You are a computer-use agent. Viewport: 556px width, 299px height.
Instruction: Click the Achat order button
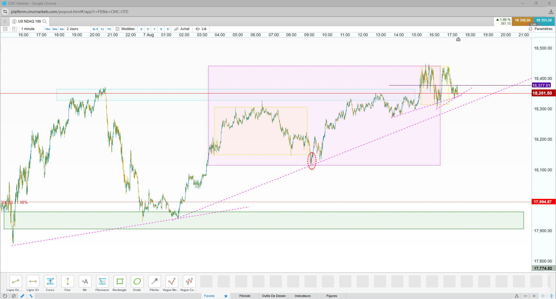point(182,29)
